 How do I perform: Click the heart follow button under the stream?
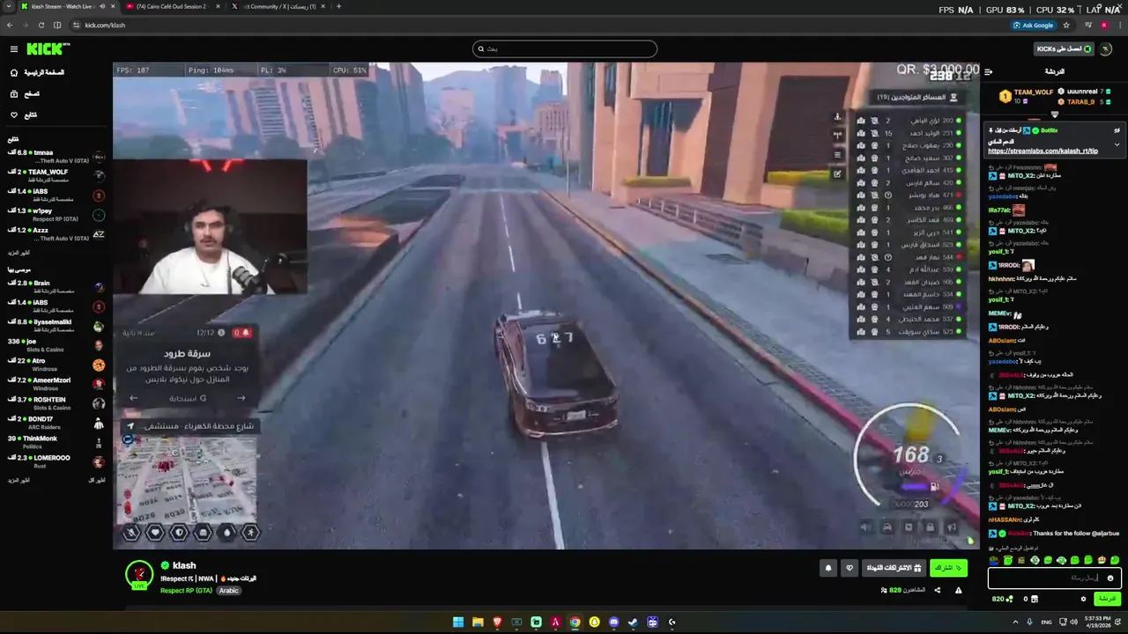[x=850, y=568]
